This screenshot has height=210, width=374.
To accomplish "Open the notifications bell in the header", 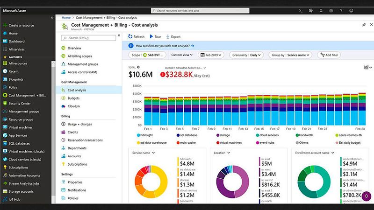I will (321, 10).
